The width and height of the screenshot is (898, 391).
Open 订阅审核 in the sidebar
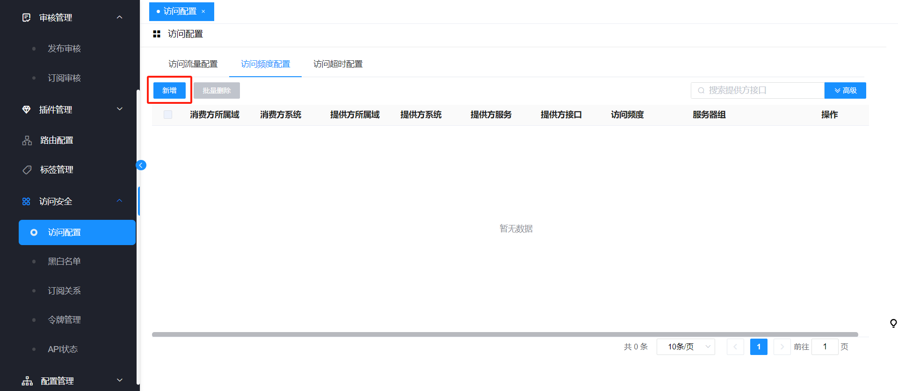pyautogui.click(x=64, y=78)
